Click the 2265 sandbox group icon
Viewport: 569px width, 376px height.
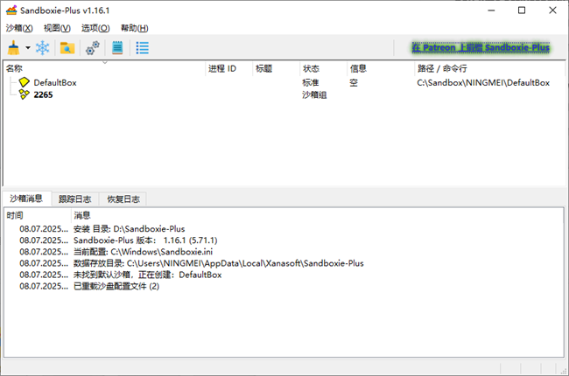24,94
